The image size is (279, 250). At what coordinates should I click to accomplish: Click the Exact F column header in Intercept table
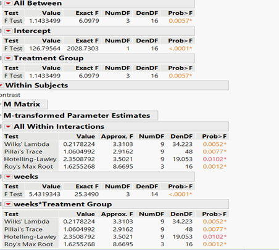point(87,41)
